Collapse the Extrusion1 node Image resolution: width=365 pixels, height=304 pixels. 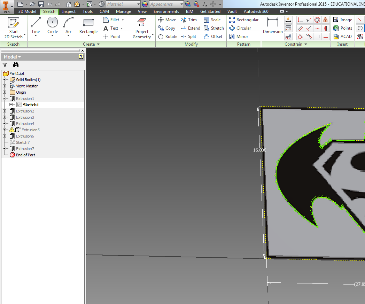[x=4, y=99]
